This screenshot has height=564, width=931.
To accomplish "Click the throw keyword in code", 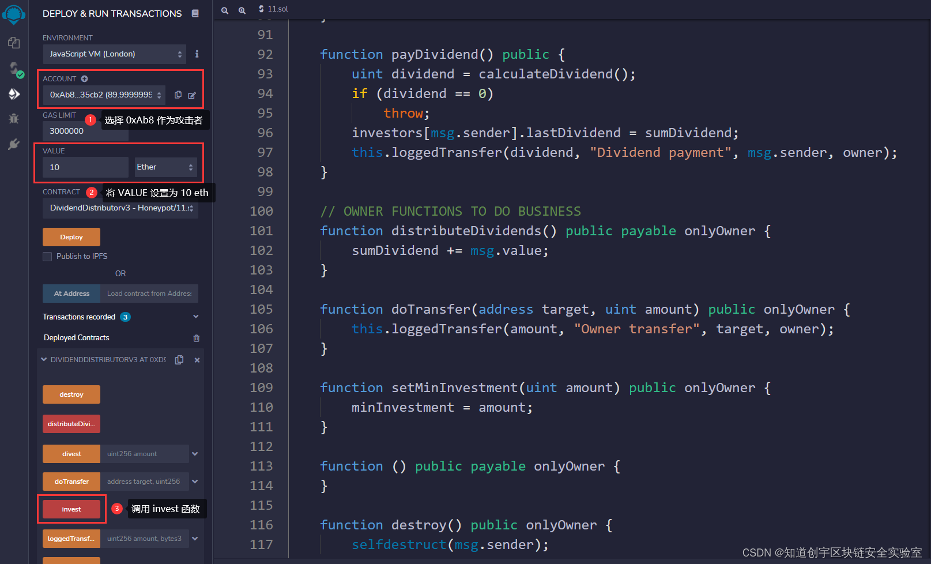I will point(403,113).
